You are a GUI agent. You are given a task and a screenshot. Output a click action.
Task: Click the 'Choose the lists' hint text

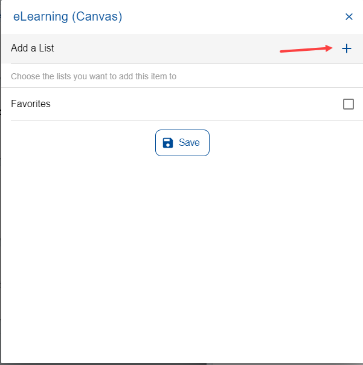pos(94,76)
